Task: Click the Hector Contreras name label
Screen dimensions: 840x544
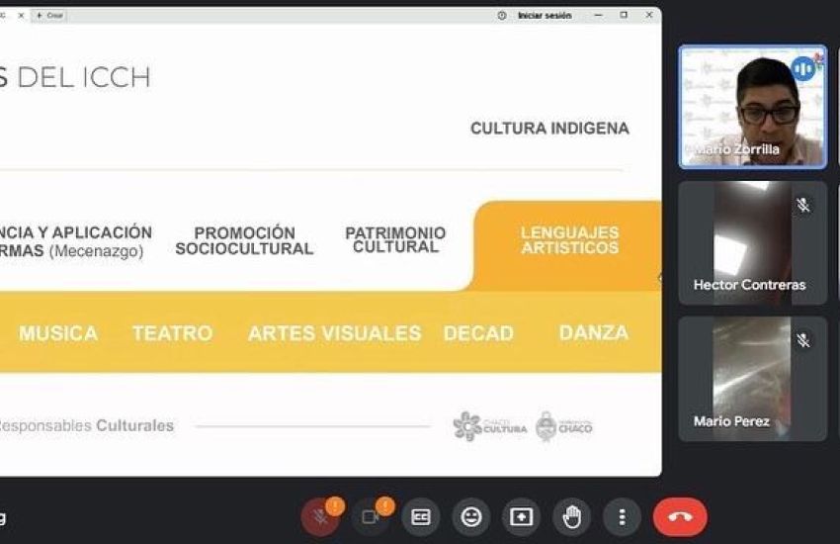Action: click(x=749, y=285)
